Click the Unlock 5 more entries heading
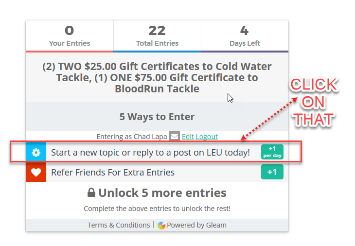355x246 pixels. click(x=157, y=193)
